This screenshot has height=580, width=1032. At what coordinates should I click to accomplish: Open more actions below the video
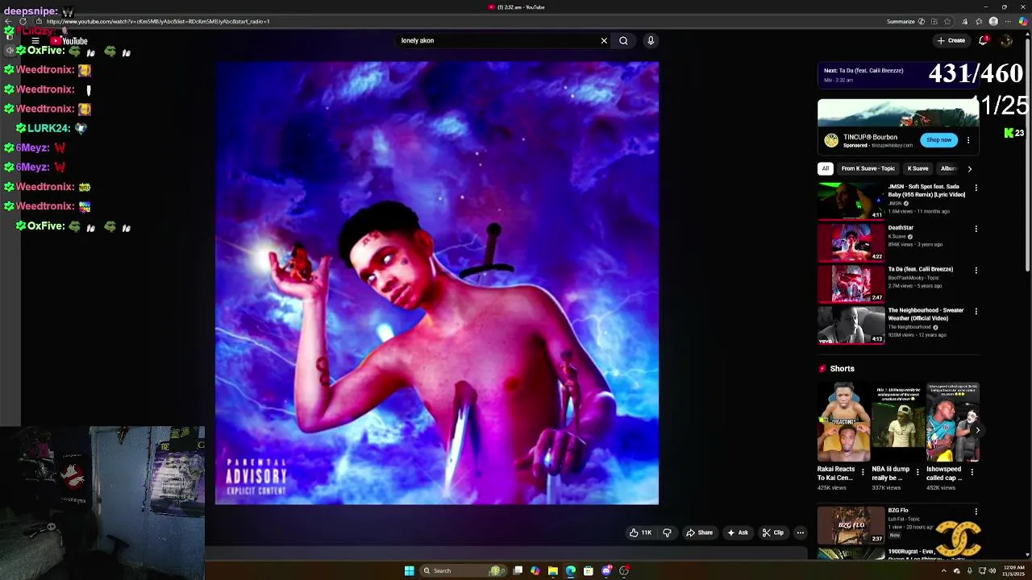[800, 532]
